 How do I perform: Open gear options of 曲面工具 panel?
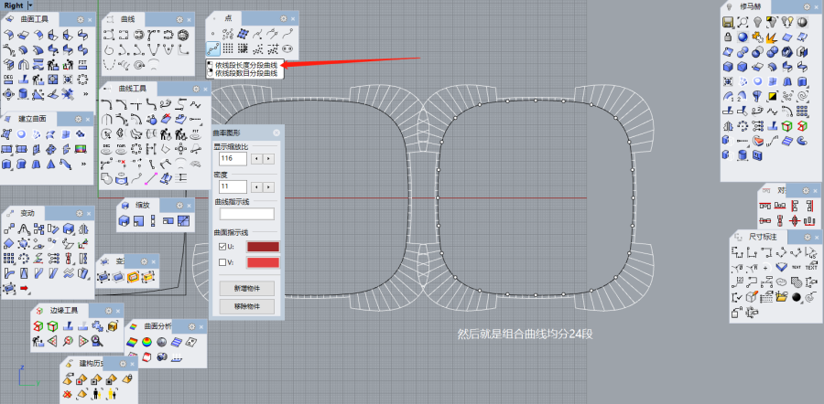80,18
